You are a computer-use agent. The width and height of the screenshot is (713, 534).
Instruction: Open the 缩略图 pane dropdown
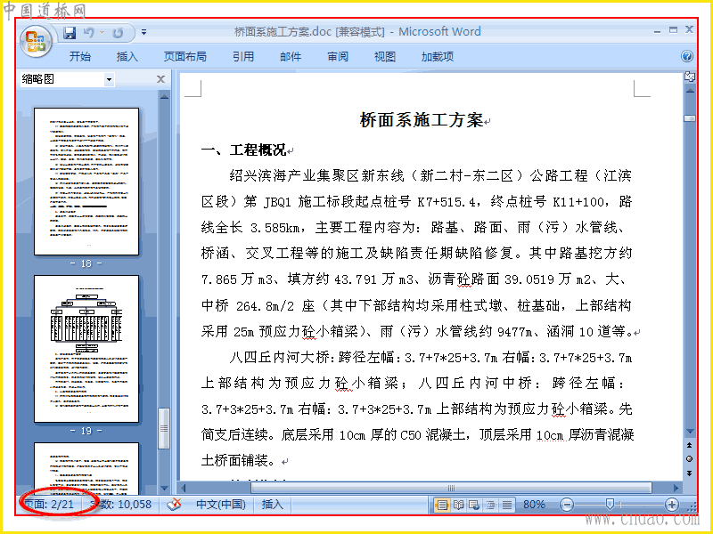click(109, 79)
